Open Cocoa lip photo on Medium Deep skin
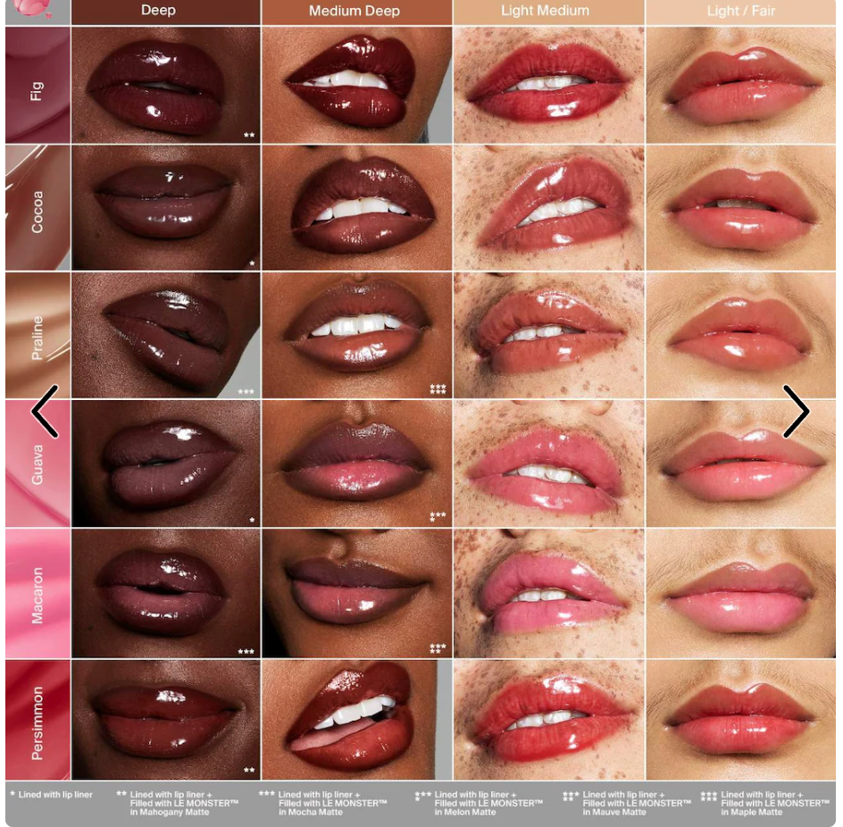 click(x=356, y=208)
